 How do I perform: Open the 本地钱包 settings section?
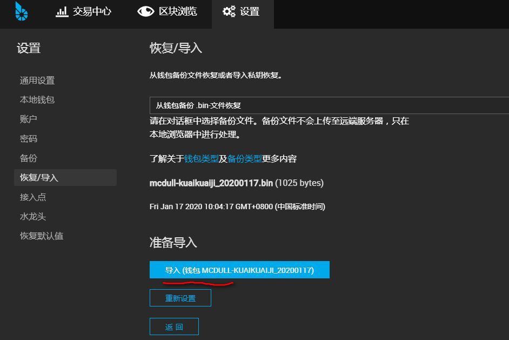click(38, 99)
